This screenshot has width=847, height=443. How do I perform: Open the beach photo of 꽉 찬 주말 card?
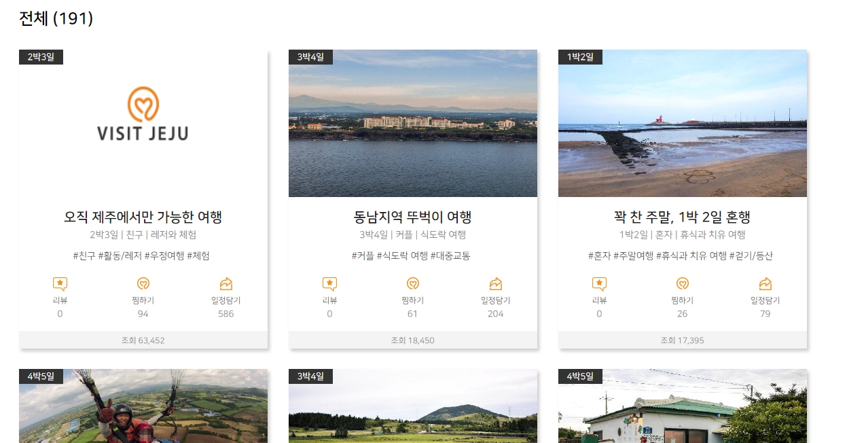(x=683, y=123)
